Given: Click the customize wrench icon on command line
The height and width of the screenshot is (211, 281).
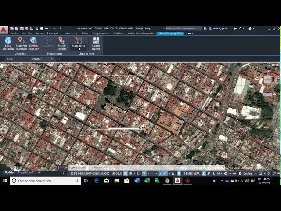Looking at the screenshot, I should [x=66, y=168].
